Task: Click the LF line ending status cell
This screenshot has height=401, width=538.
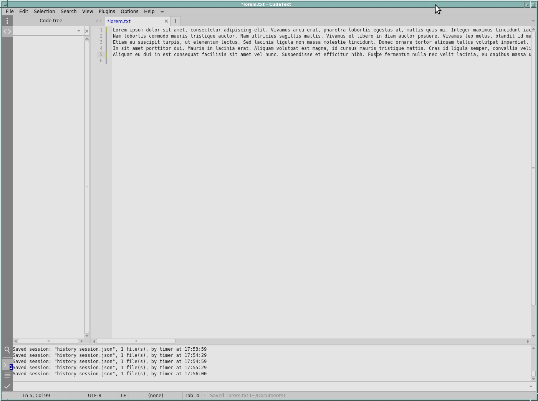Action: click(123, 396)
